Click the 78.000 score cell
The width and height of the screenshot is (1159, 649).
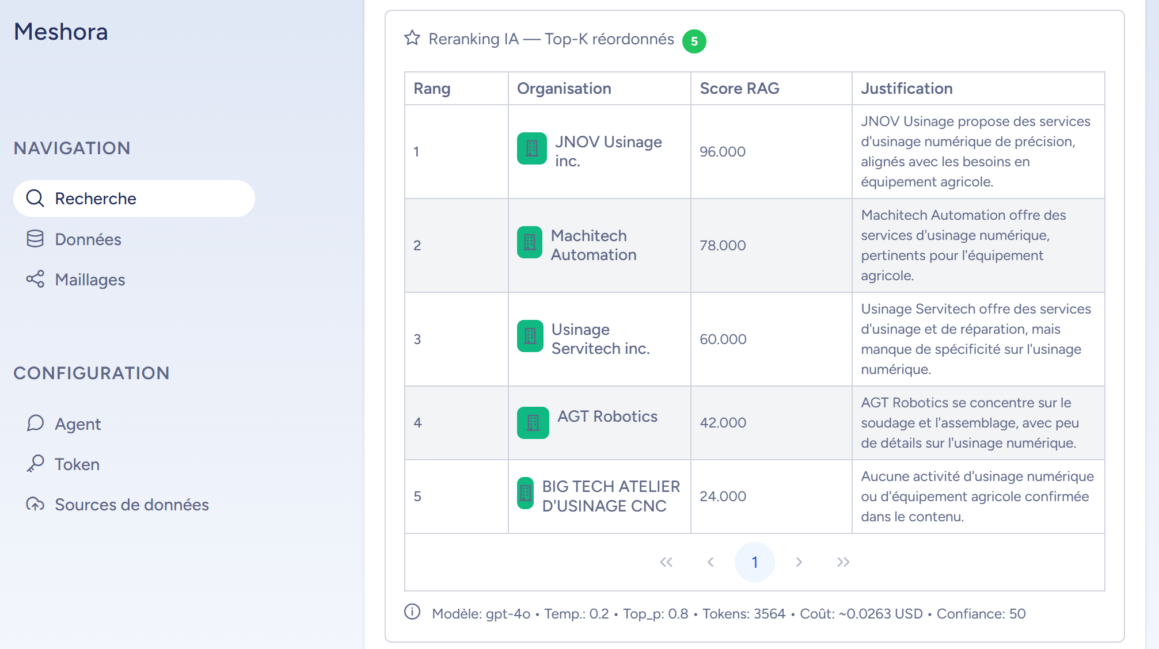tap(772, 246)
